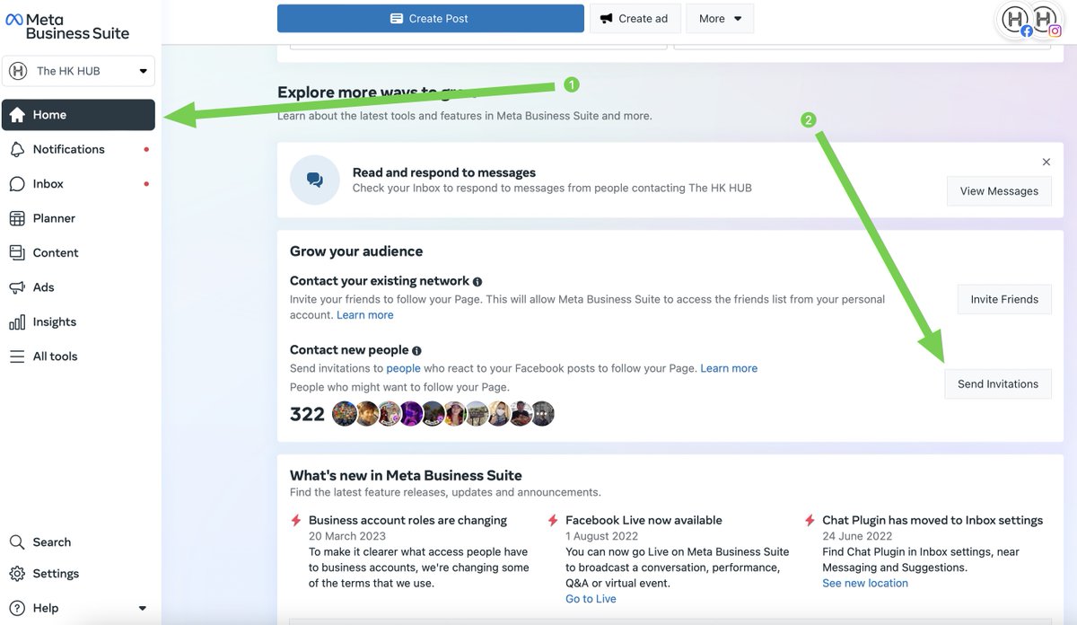Viewport: 1077px width, 625px height.
Task: Select Home in the sidebar
Action: tap(47, 115)
